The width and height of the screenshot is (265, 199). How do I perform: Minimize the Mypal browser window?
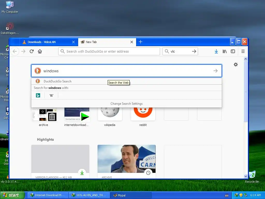233,42
